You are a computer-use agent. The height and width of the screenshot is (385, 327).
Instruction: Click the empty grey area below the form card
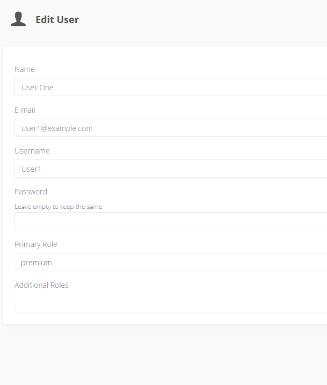point(163,353)
